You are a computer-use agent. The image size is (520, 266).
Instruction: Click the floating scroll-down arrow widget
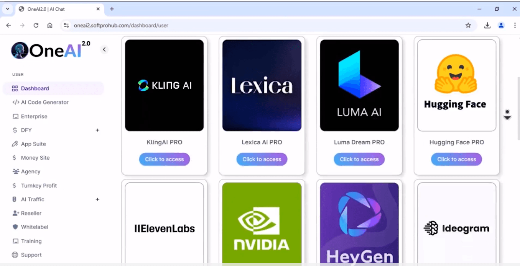pos(507,114)
